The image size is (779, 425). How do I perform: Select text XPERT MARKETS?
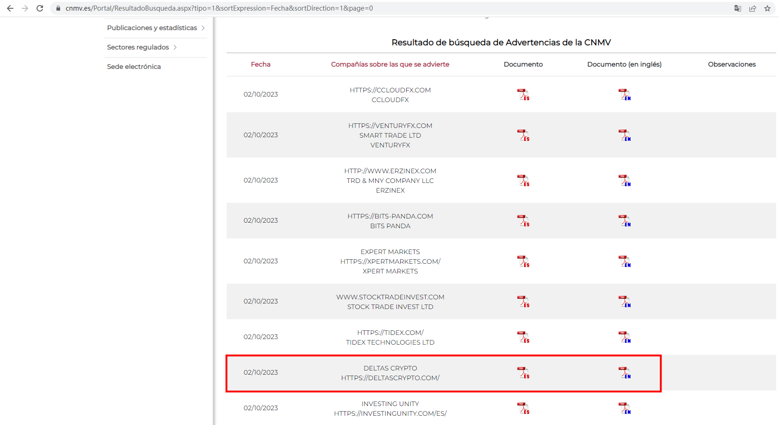[x=390, y=271]
